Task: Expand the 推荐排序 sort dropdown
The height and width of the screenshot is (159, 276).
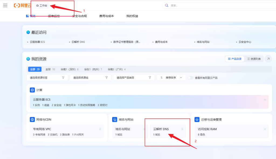Action: click(171, 78)
